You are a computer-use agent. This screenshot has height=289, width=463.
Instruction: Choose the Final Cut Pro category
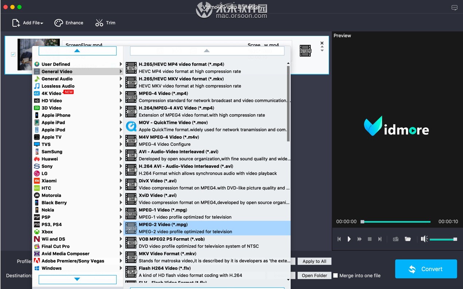(78, 246)
